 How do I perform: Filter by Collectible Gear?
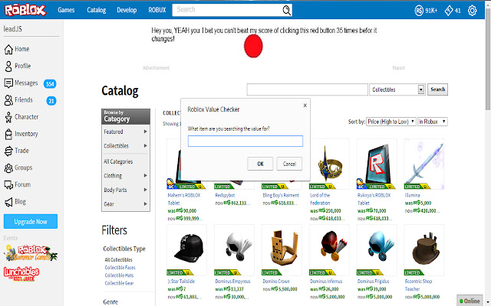coord(119,283)
